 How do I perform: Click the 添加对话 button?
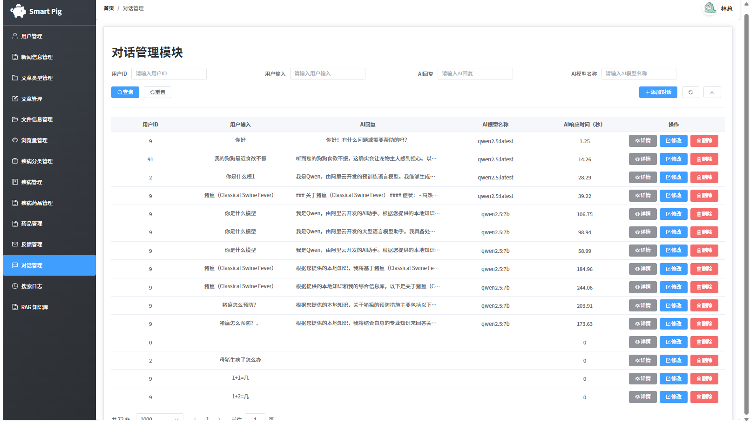658,92
